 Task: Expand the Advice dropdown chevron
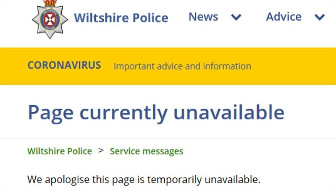coord(320,17)
